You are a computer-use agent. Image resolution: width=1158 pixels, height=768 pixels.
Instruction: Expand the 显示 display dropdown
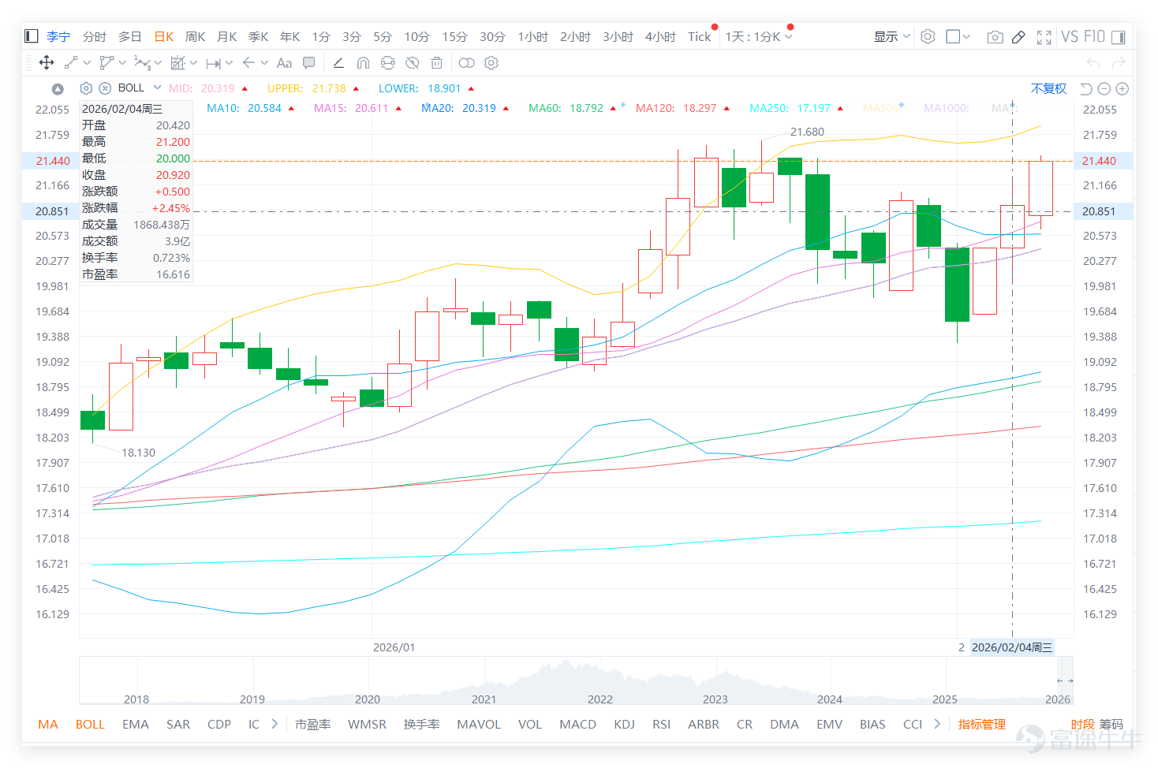pyautogui.click(x=892, y=37)
